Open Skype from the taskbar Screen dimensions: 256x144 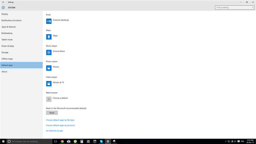tap(101, 141)
